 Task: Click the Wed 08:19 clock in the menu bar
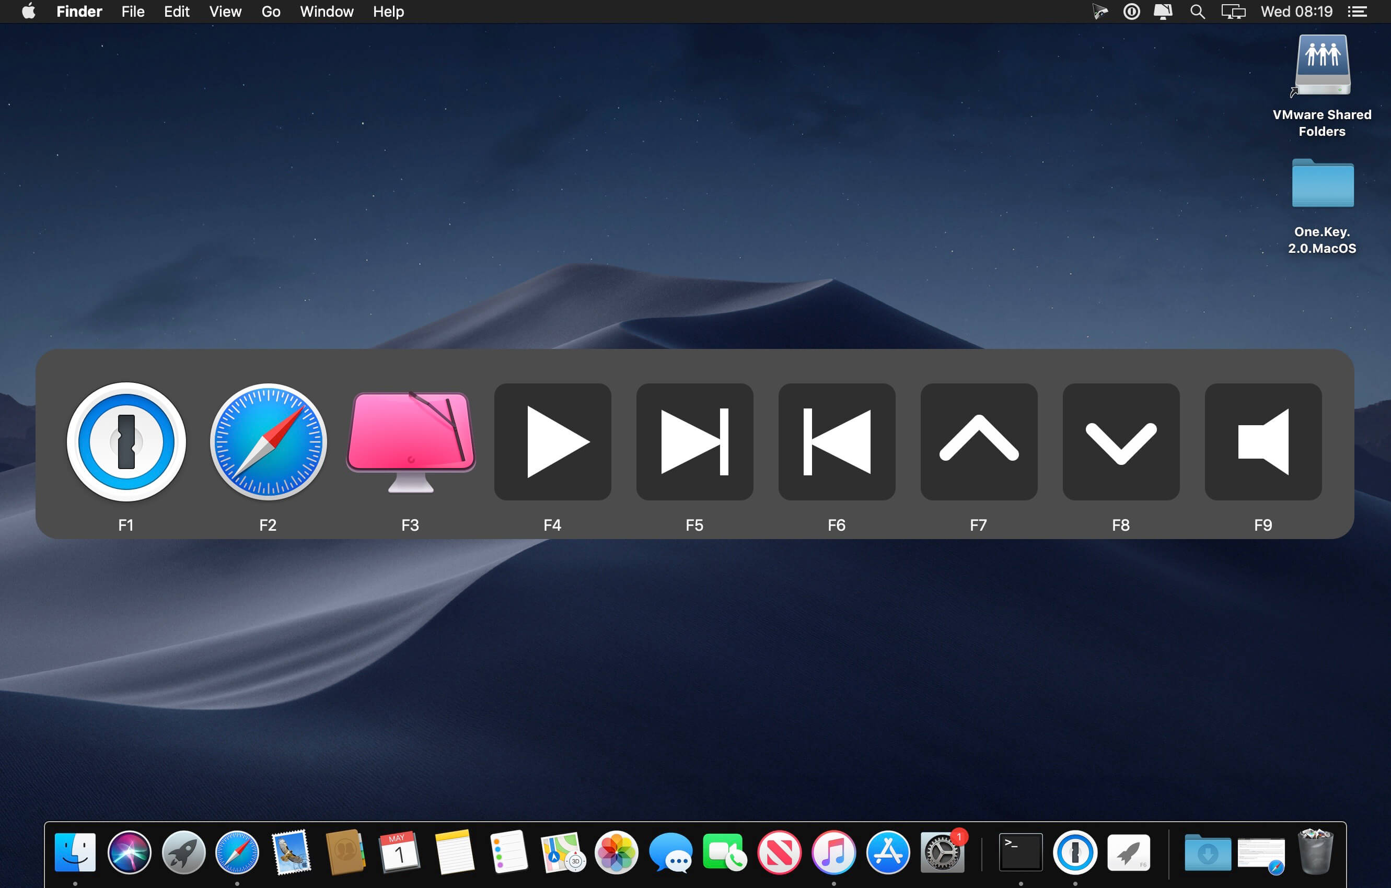(x=1296, y=11)
